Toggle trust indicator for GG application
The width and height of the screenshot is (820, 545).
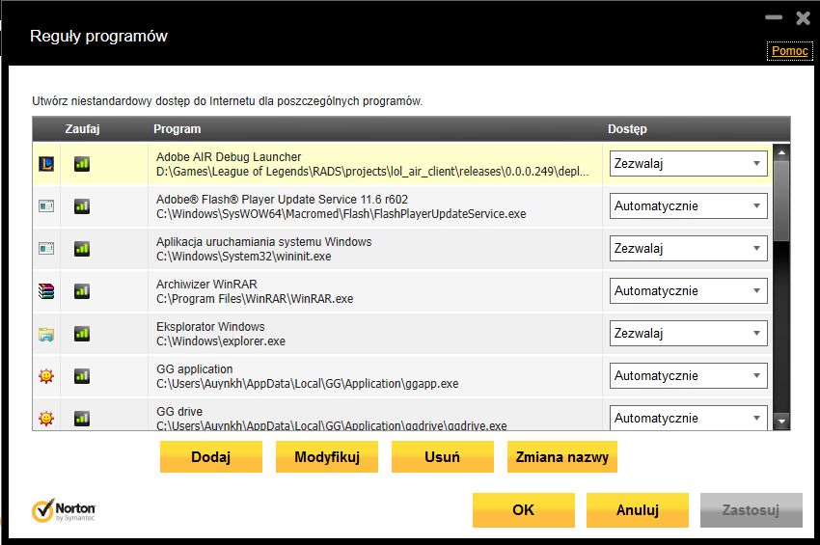click(82, 376)
